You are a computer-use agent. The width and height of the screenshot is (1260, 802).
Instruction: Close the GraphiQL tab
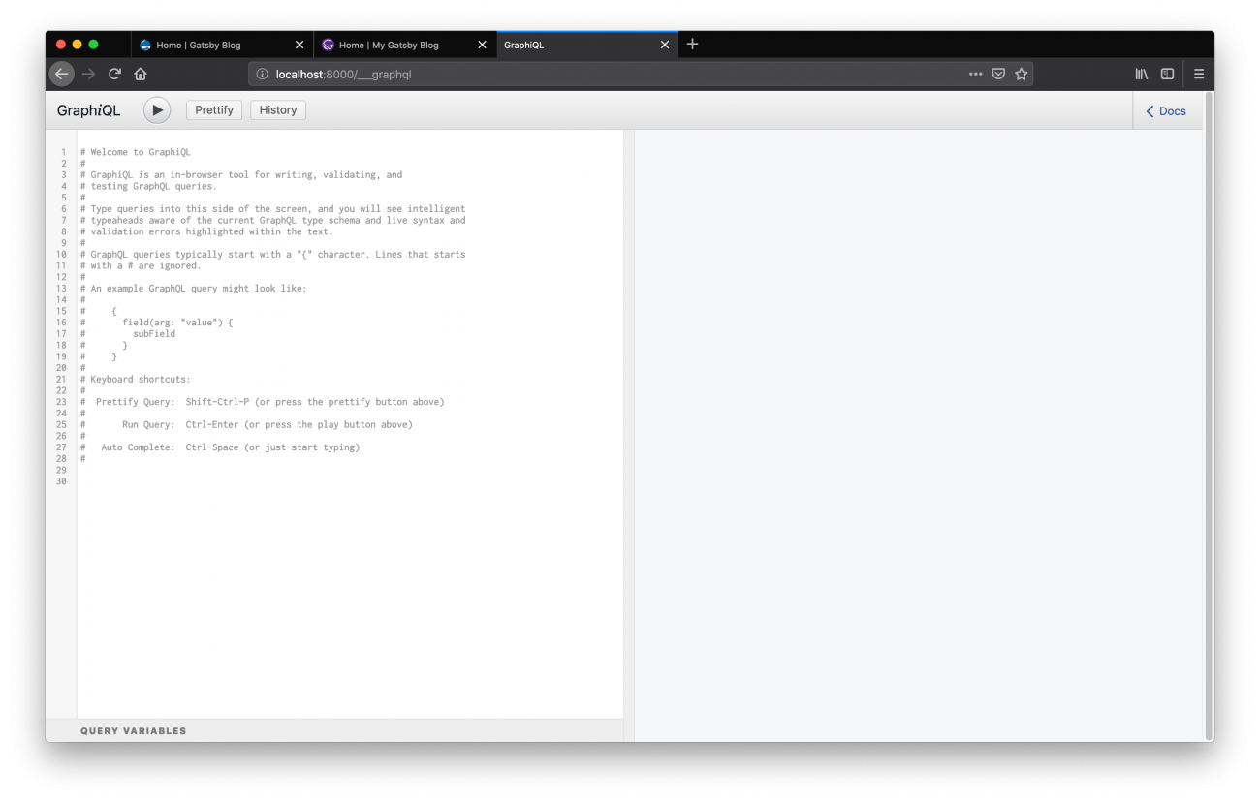pos(665,45)
